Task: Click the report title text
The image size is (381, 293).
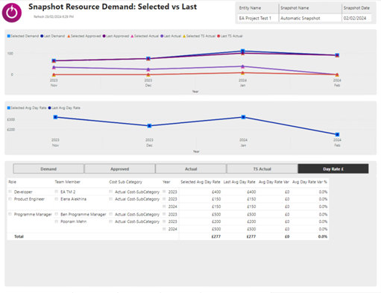Action: (113, 7)
